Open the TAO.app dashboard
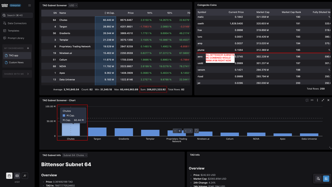This screenshot has width=332, height=187. [17, 55]
